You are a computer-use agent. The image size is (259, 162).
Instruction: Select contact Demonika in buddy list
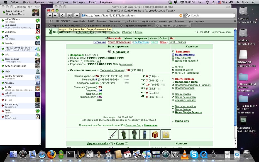pyautogui.click(x=20, y=32)
